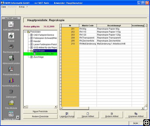Click Reprokopie Papier 120g description cell
The height and width of the screenshot is (126, 150).
(x=114, y=35)
